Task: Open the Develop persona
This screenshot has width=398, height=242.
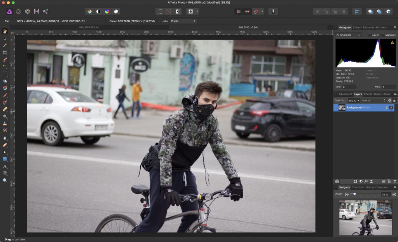Action: pos(28,11)
